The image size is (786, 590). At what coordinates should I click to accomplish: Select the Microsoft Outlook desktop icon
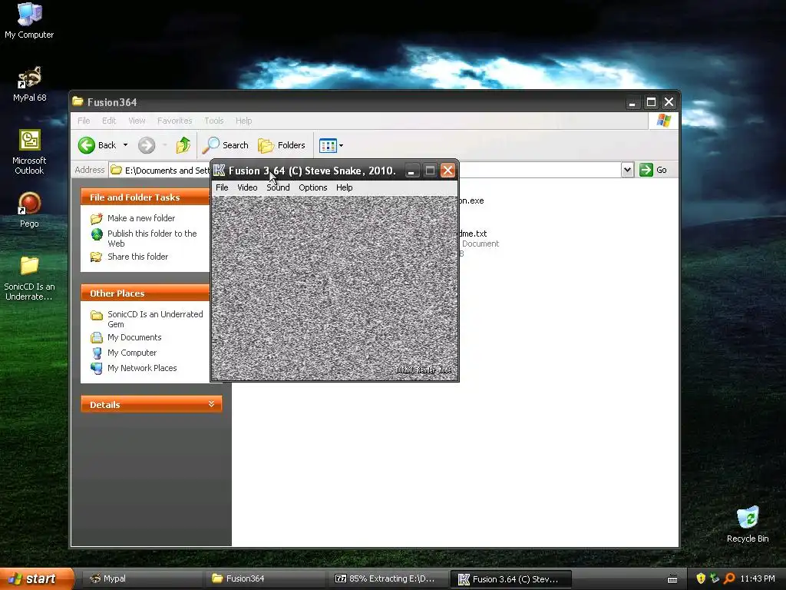tap(30, 152)
